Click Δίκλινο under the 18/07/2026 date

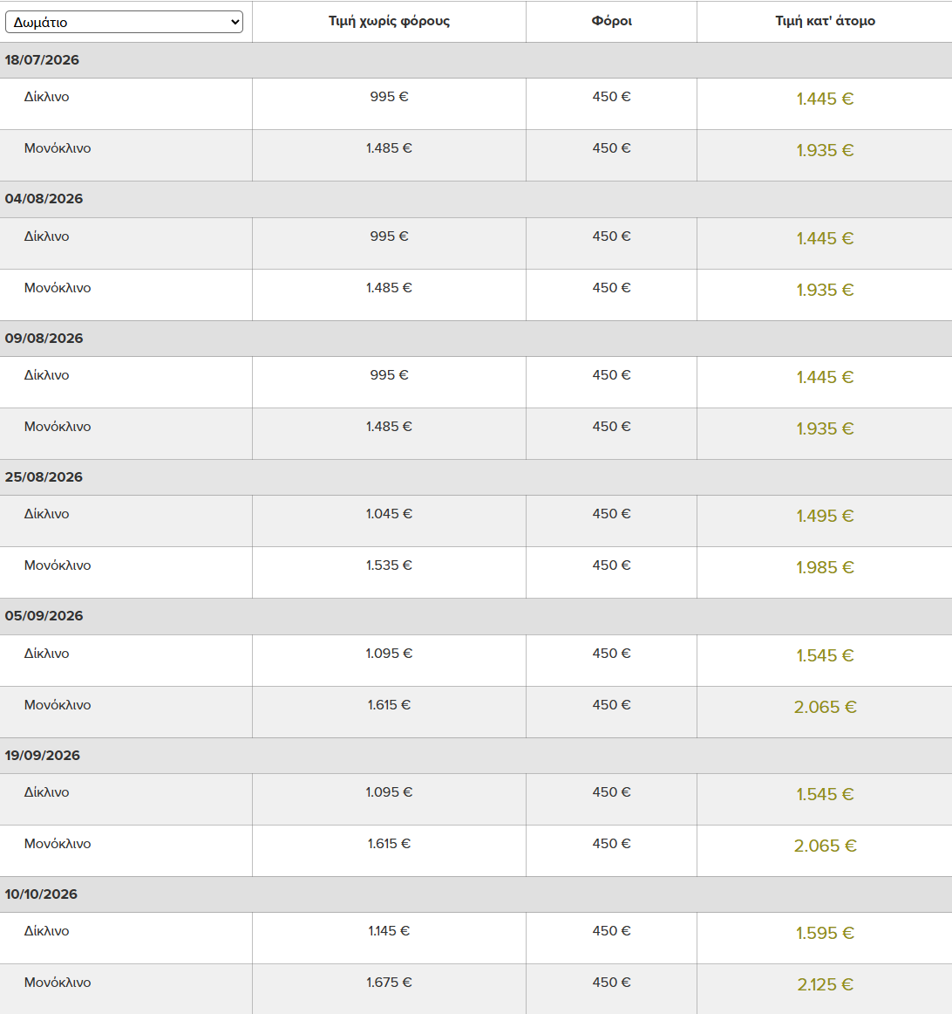coord(46,97)
